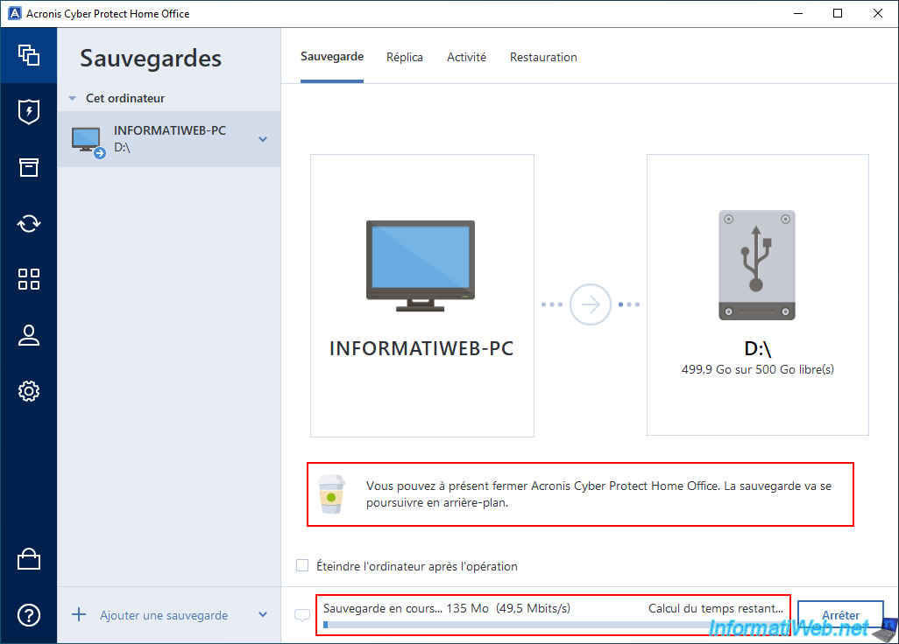
Task: Click the D:\ destination drive panel
Action: coord(757,295)
